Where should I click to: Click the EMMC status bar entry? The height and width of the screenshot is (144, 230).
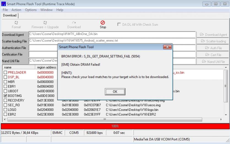tap(57, 132)
